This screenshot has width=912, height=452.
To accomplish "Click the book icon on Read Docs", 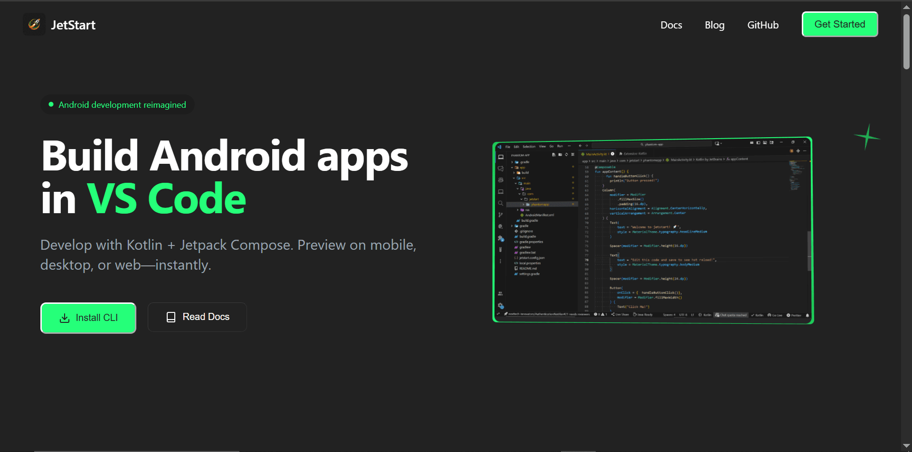I will pyautogui.click(x=171, y=317).
